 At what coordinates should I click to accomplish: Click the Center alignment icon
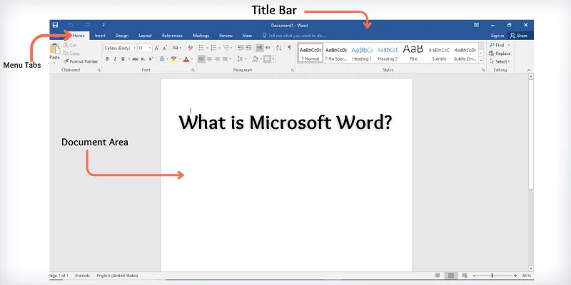(x=209, y=59)
